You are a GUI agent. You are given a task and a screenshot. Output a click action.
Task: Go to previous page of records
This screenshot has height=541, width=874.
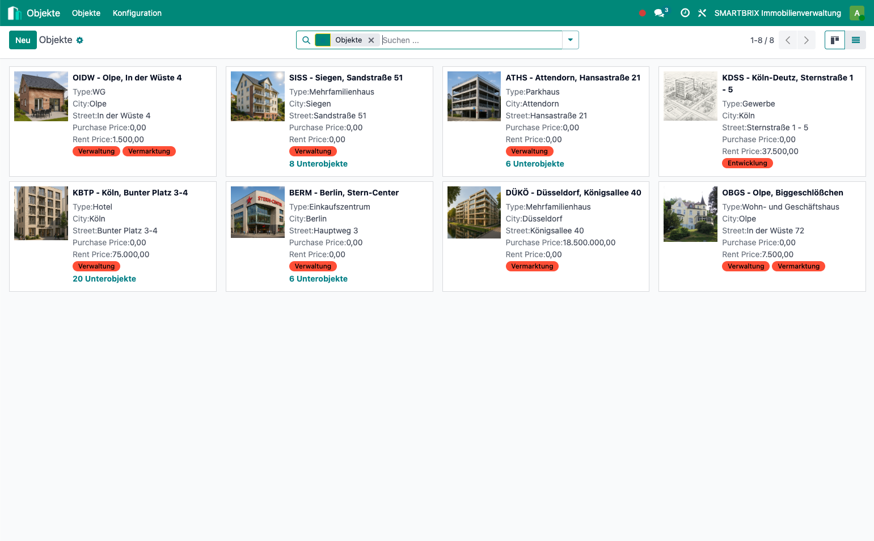788,40
